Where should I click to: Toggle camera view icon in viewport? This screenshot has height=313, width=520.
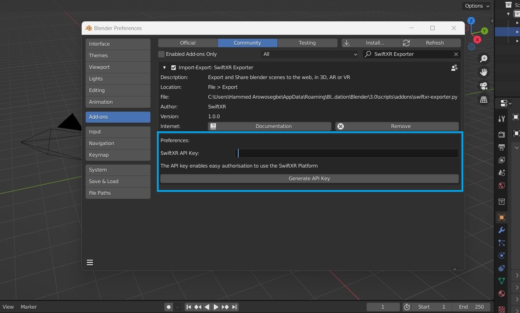pos(484,86)
